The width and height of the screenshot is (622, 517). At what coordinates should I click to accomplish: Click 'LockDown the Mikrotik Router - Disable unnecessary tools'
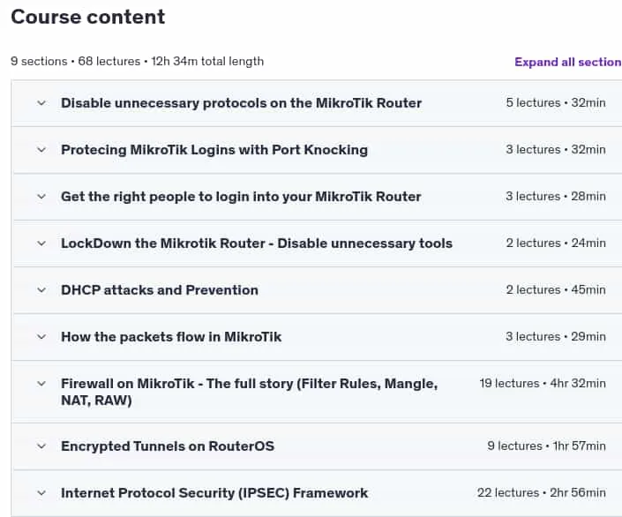[x=257, y=244]
